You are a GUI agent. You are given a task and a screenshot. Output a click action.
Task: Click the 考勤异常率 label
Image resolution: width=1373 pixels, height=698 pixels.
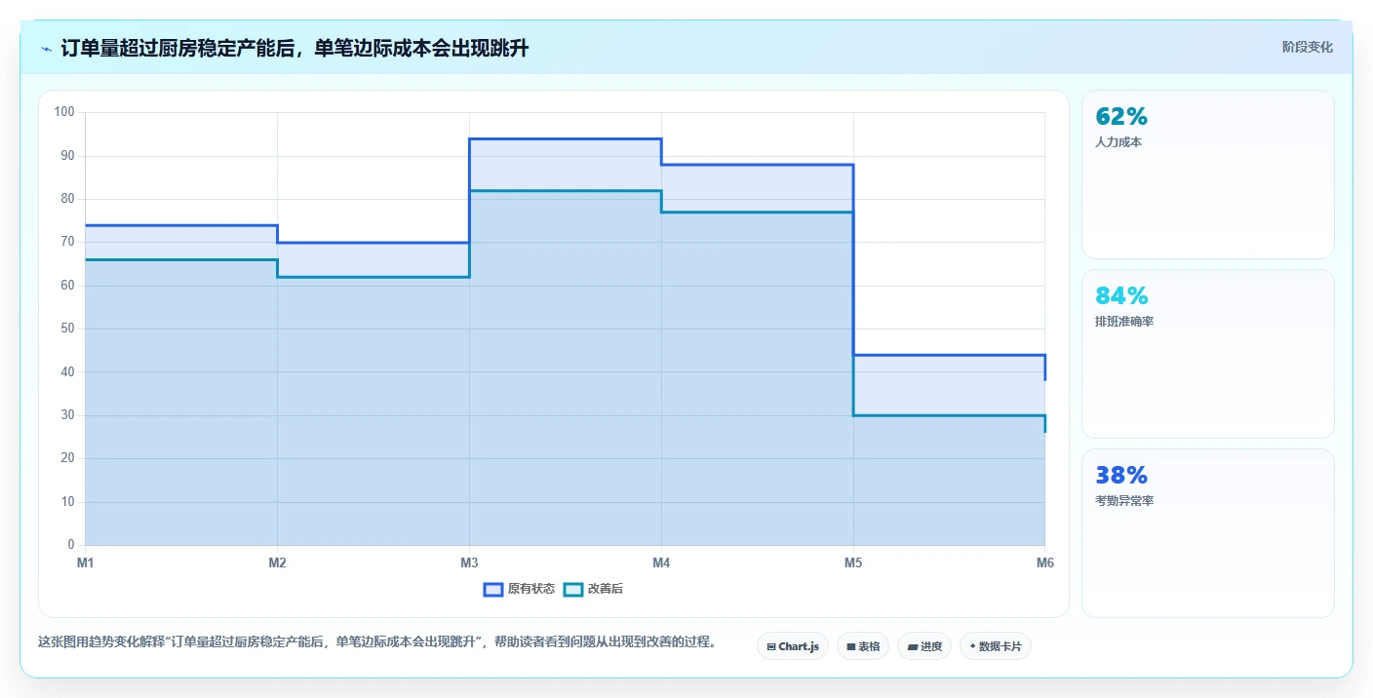point(1124,501)
